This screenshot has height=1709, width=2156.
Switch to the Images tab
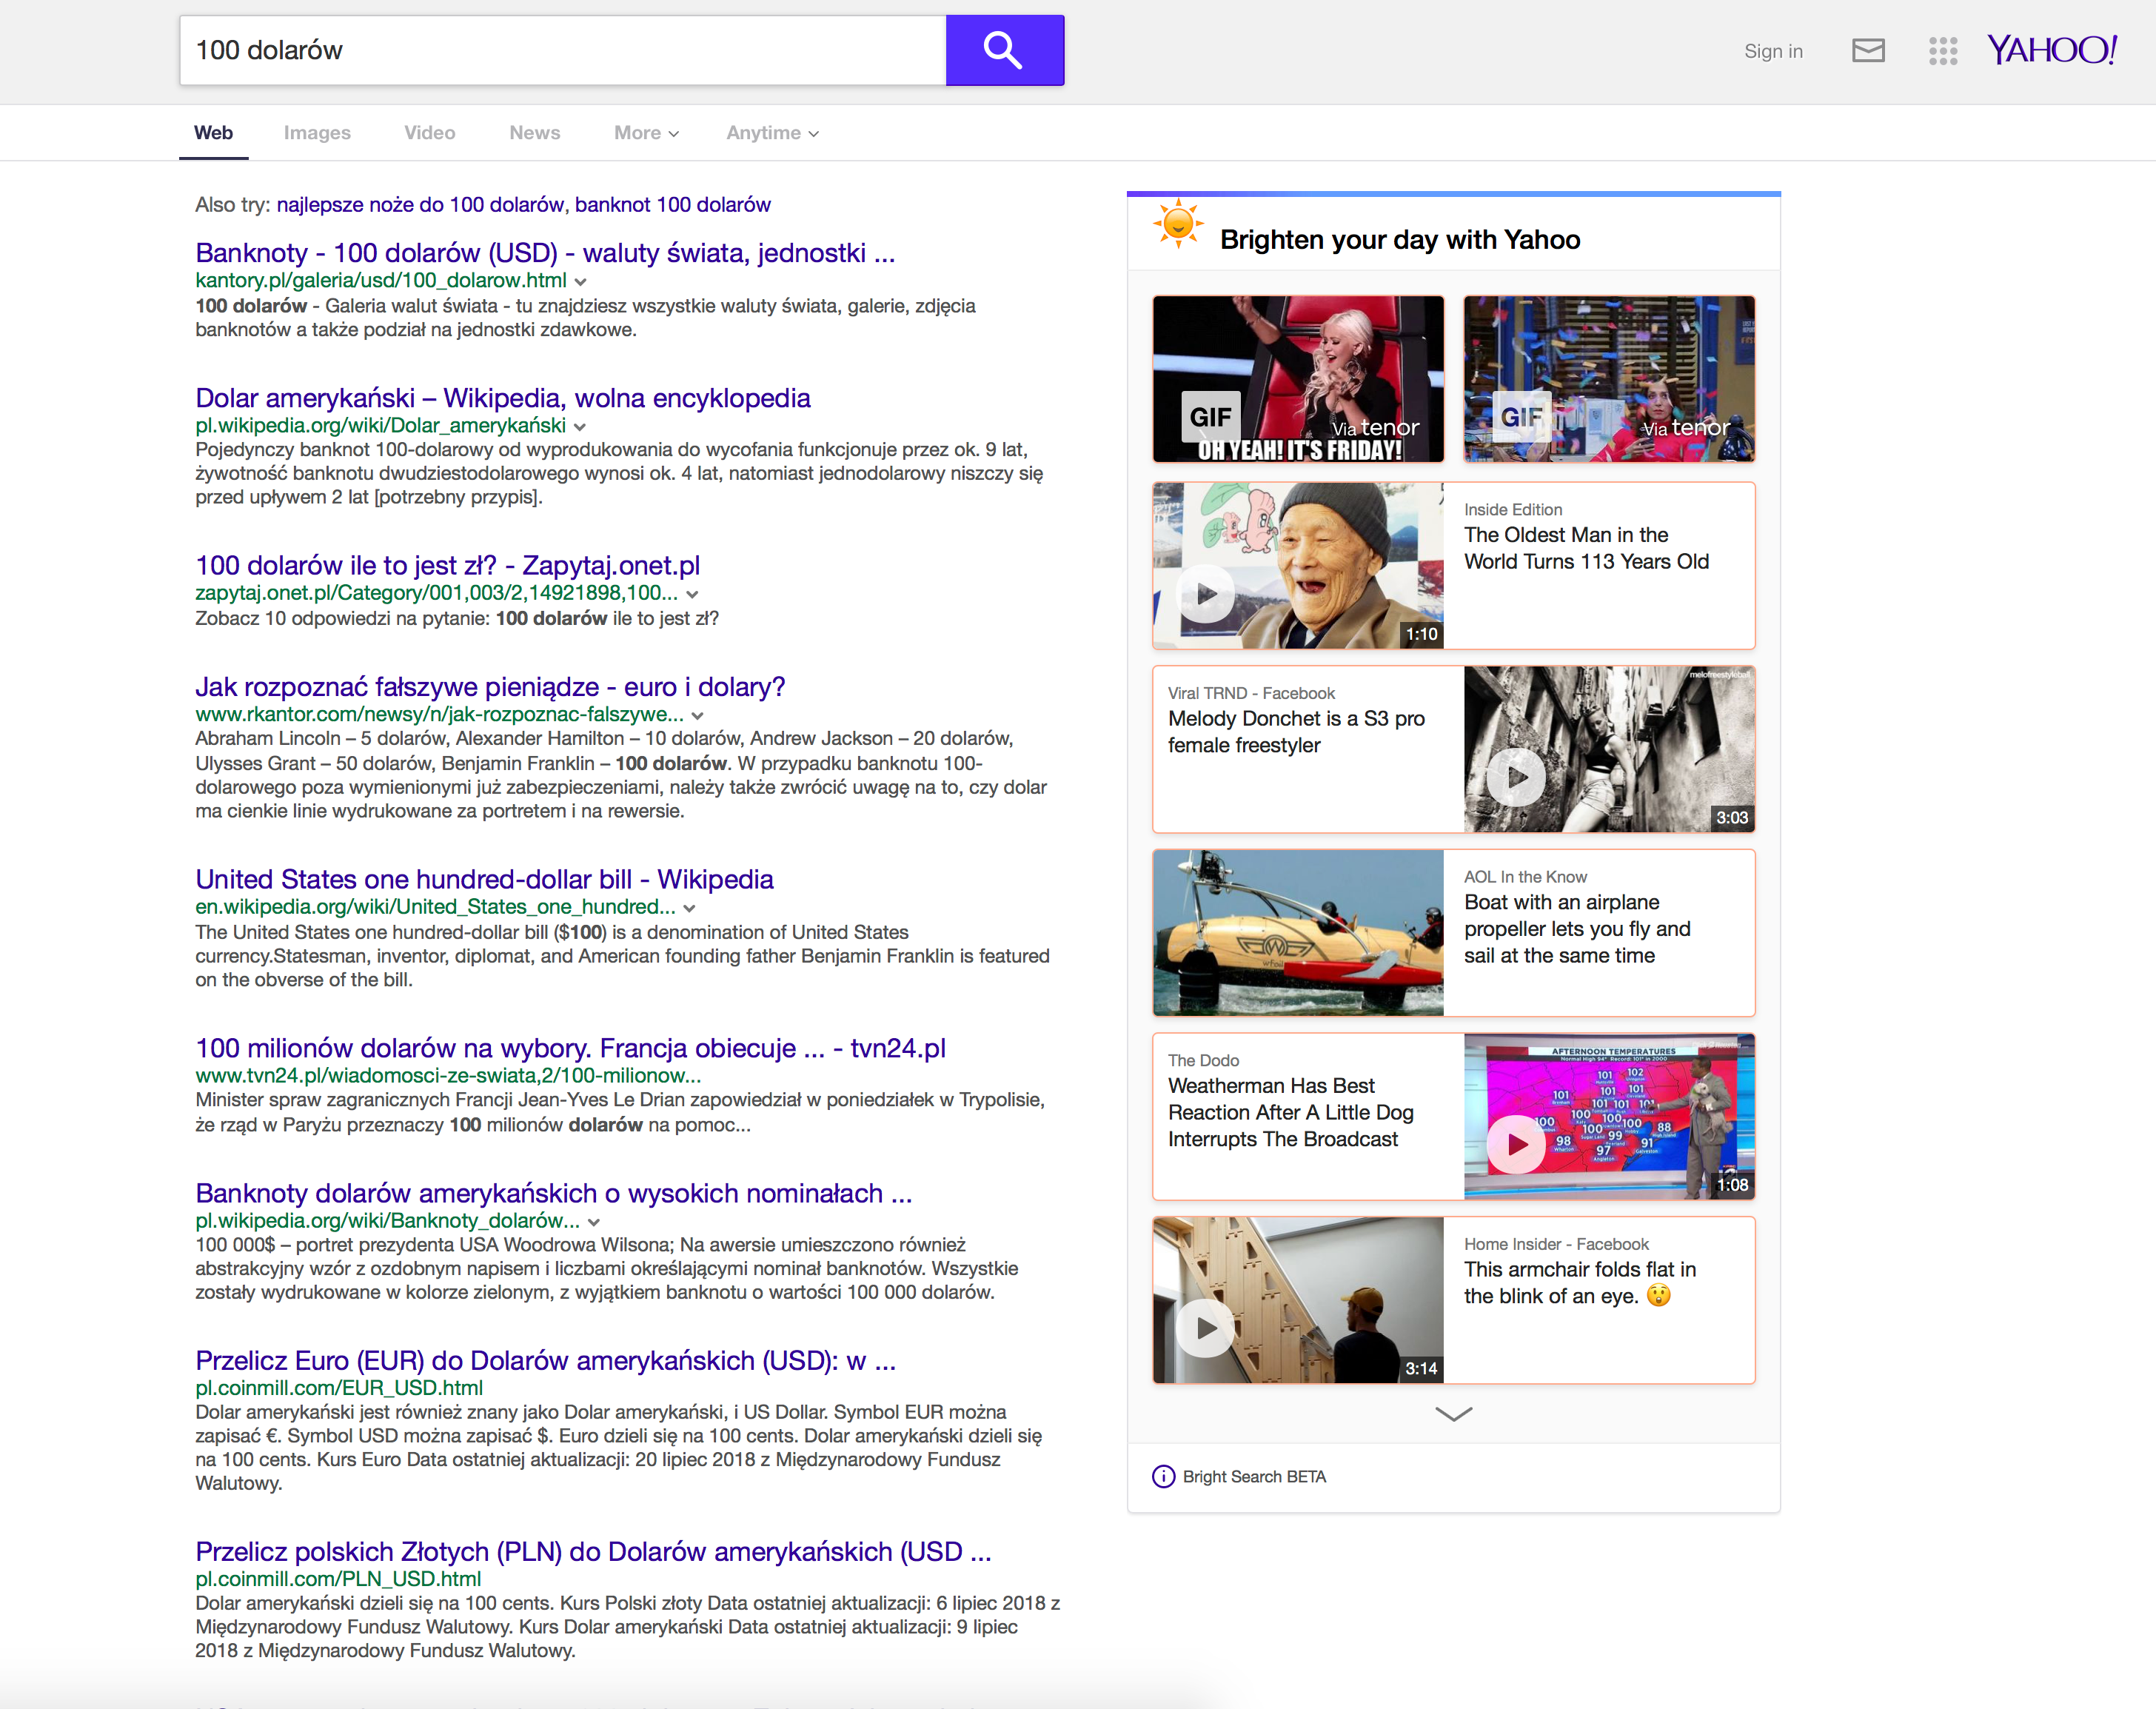click(x=317, y=133)
